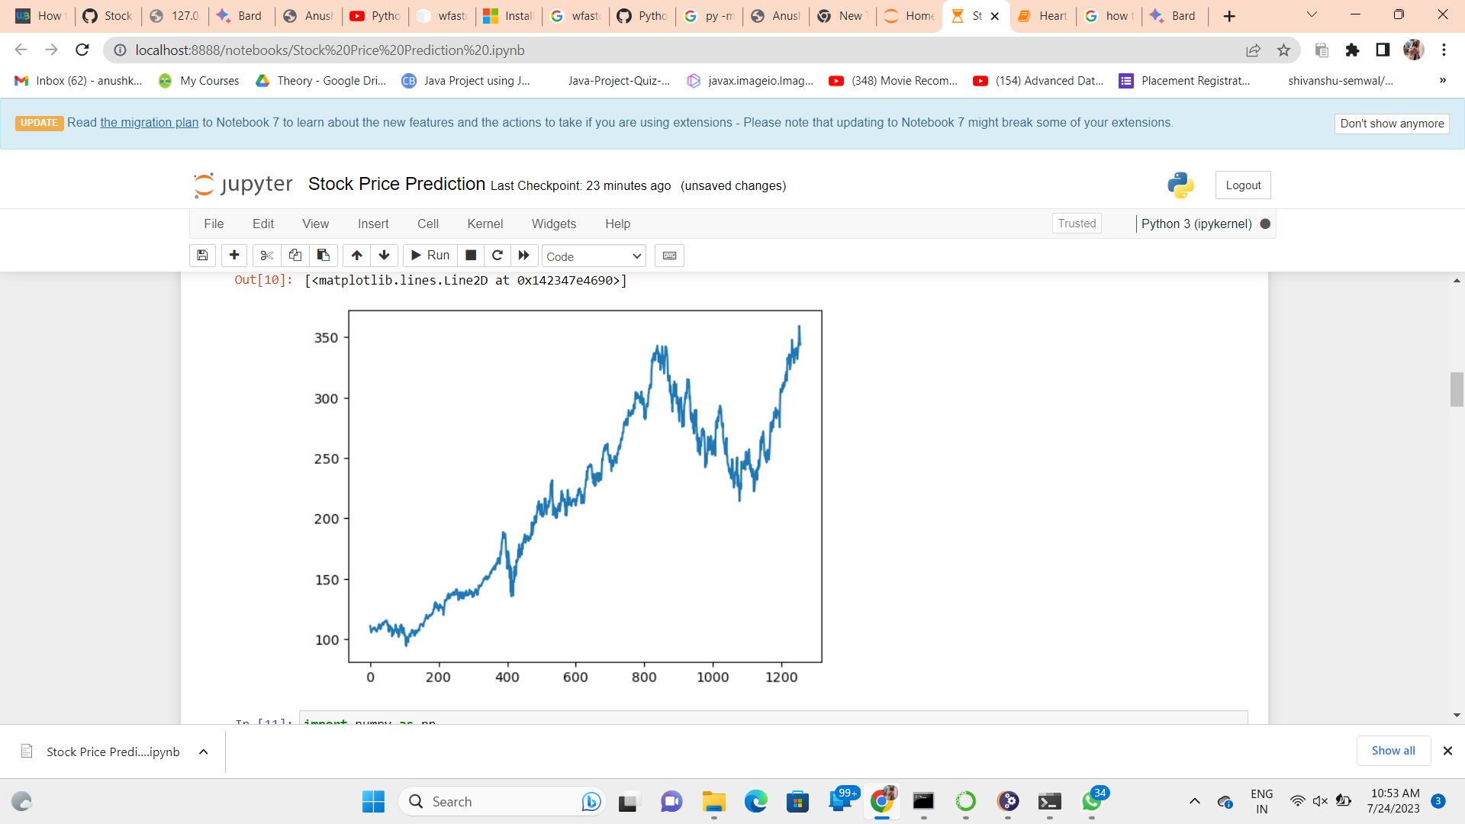This screenshot has width=1465, height=824.
Task: Restart the kernel circular arrow icon
Action: click(497, 256)
